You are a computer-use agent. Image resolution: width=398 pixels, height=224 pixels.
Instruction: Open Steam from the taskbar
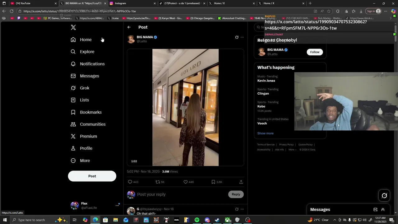coord(217,220)
